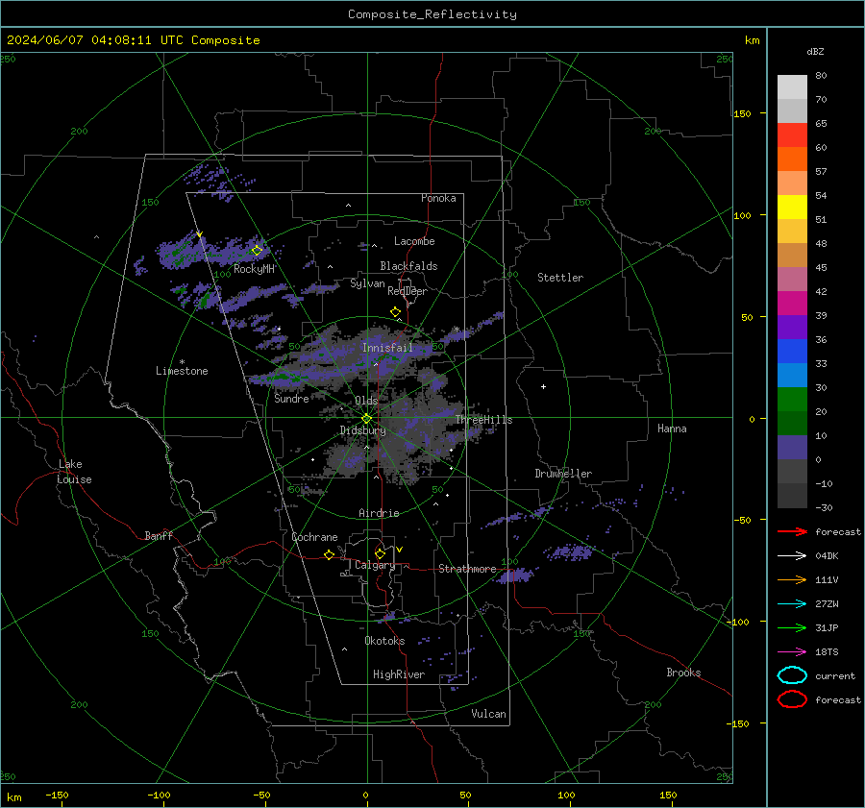
Task: Click the Innisfail city label
Action: [387, 348]
